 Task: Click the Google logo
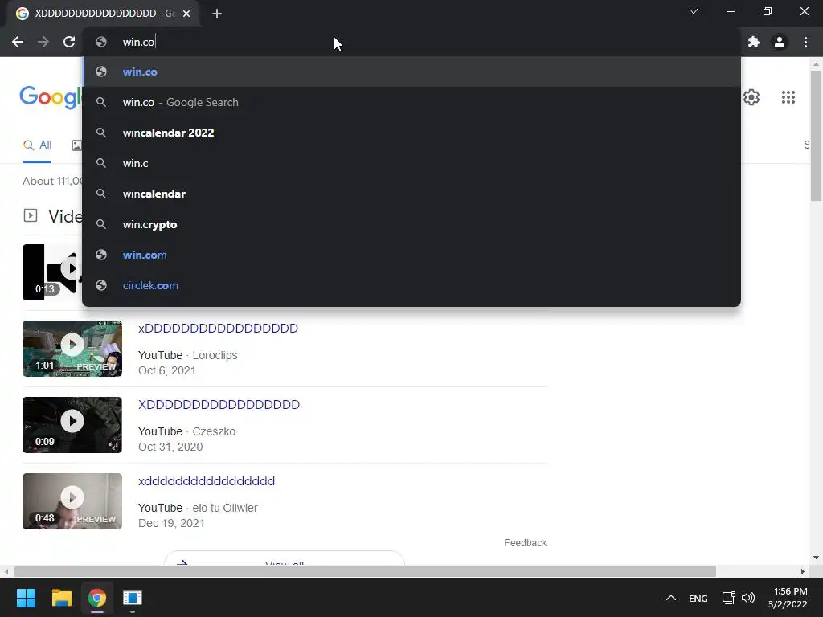click(51, 97)
